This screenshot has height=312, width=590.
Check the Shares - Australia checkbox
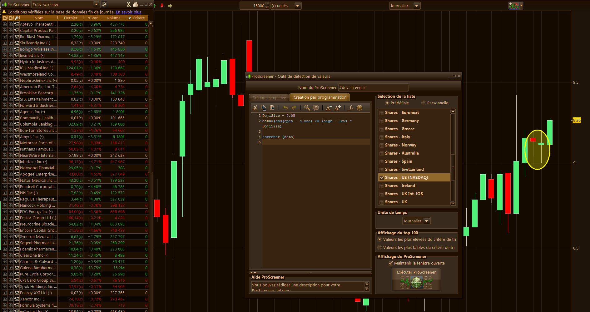pyautogui.click(x=381, y=153)
